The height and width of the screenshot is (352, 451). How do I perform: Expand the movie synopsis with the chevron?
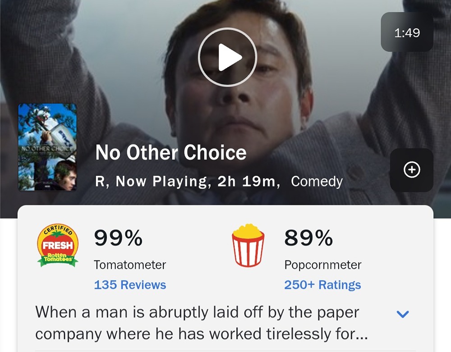tap(402, 314)
